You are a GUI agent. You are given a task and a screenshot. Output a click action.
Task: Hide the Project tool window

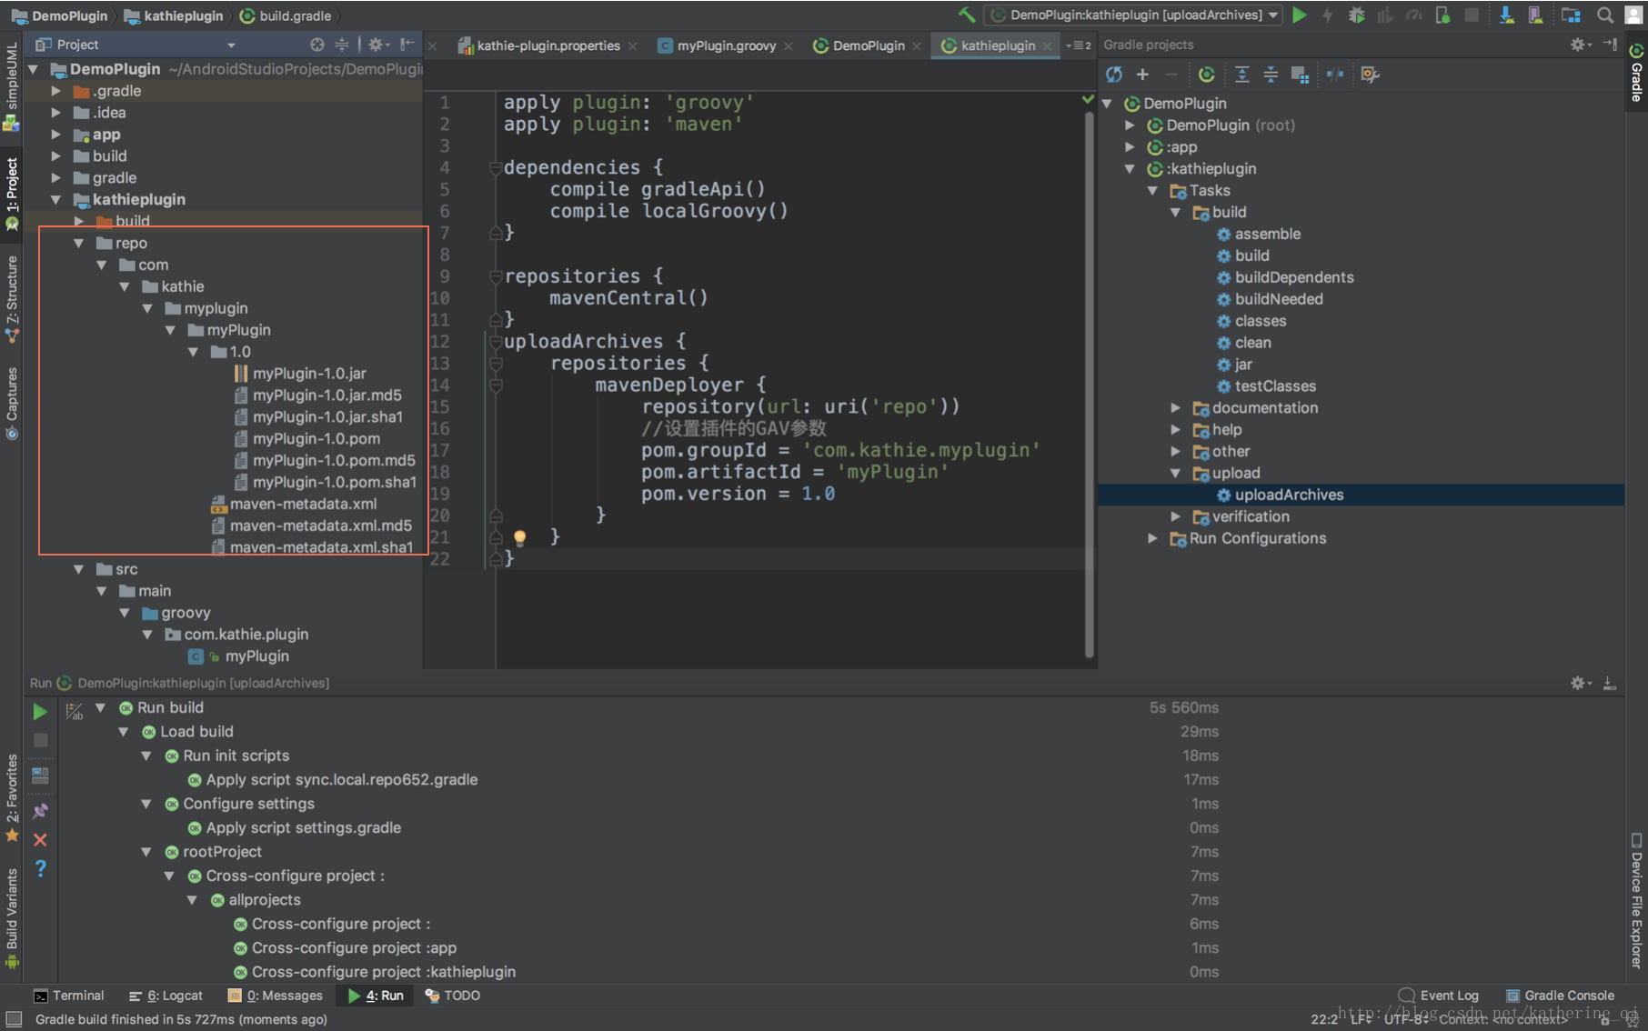[x=407, y=45]
